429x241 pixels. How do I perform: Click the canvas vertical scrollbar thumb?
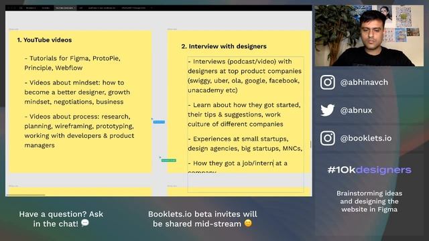310,145
